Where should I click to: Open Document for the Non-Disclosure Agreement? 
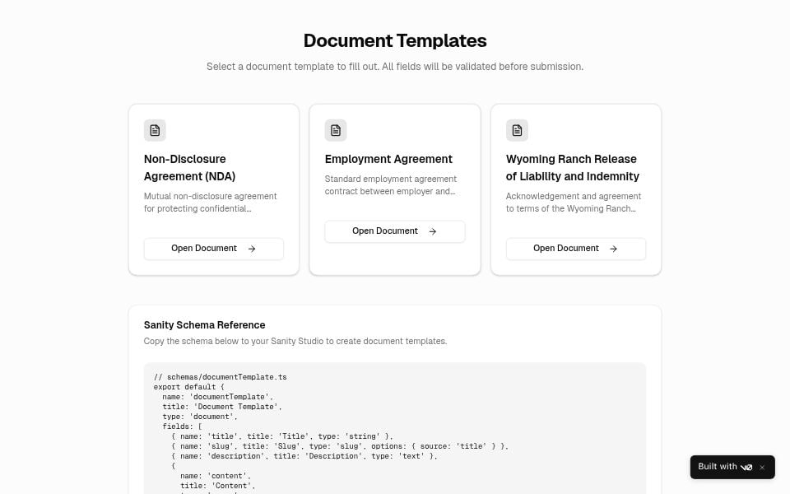click(214, 249)
